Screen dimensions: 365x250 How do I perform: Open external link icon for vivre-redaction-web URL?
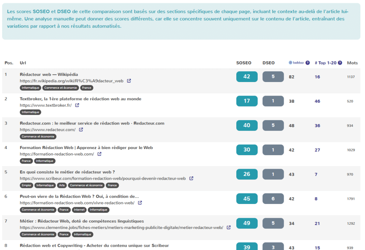tap(140, 203)
